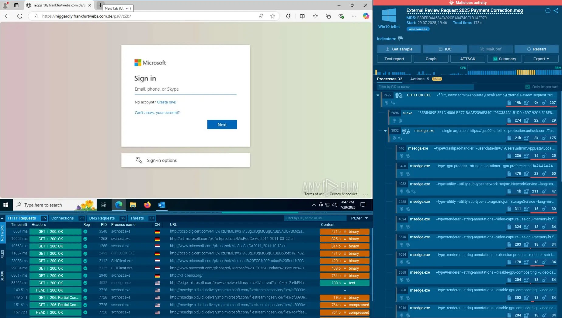
Task: Open the Export dropdown
Action: click(541, 59)
